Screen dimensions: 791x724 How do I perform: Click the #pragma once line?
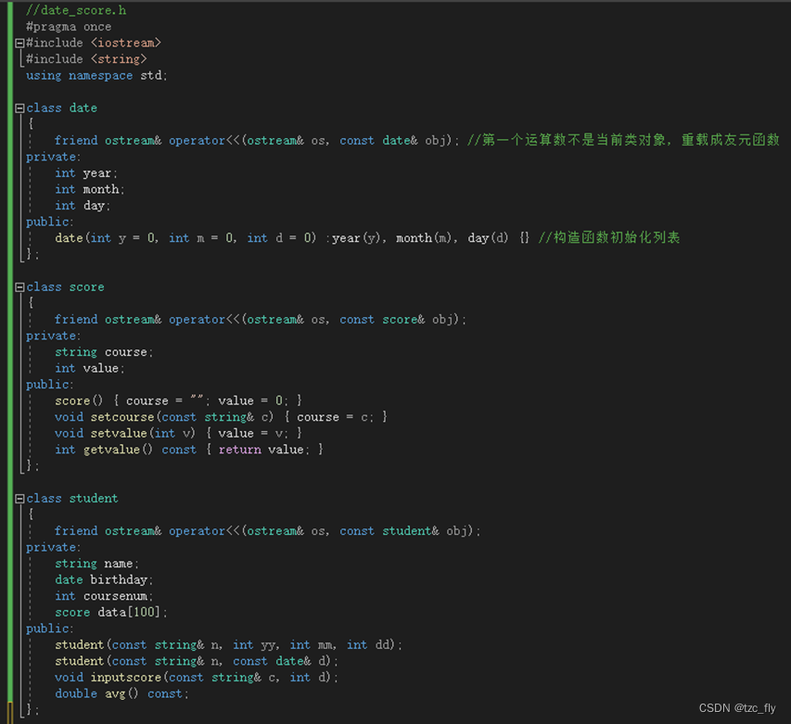tap(69, 27)
